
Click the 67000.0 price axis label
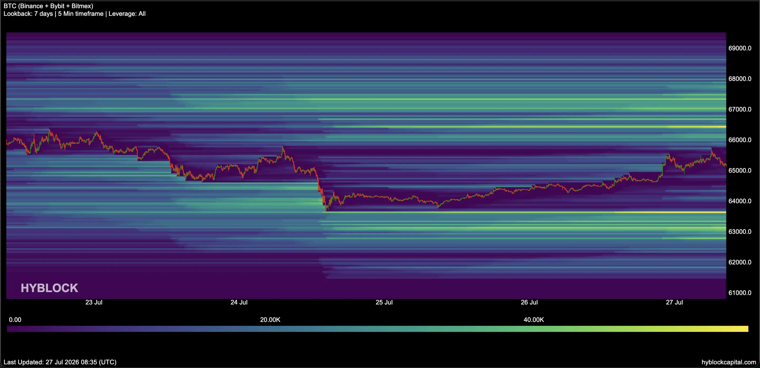click(740, 109)
